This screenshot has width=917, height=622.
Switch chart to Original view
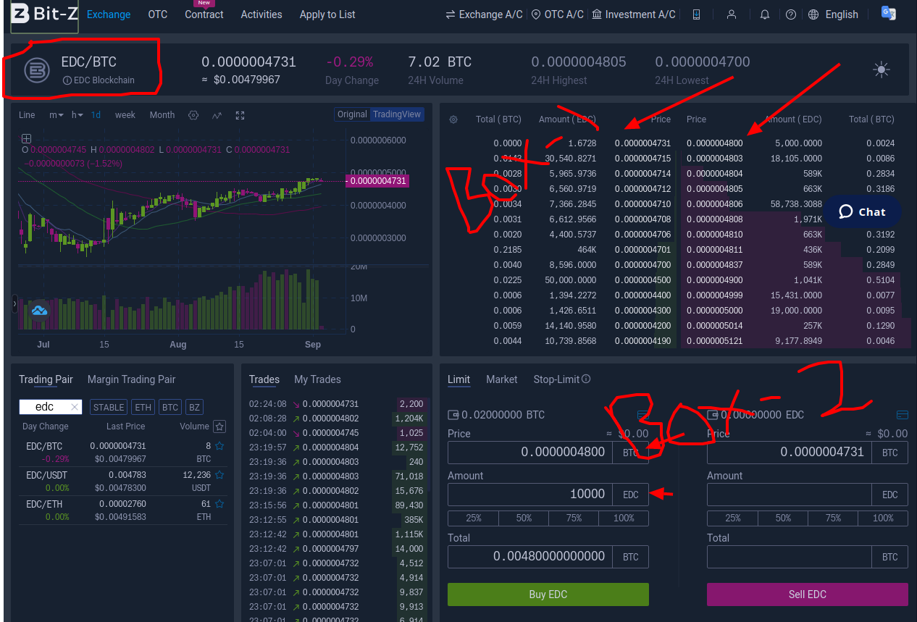pos(352,114)
